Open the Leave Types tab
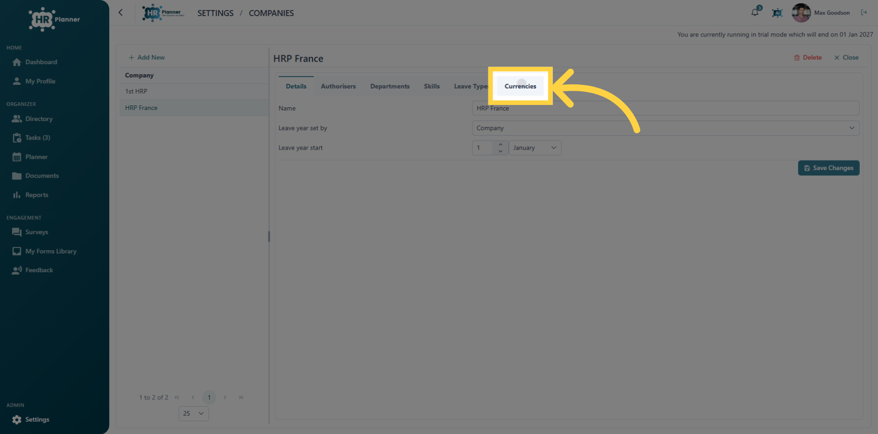 click(471, 86)
